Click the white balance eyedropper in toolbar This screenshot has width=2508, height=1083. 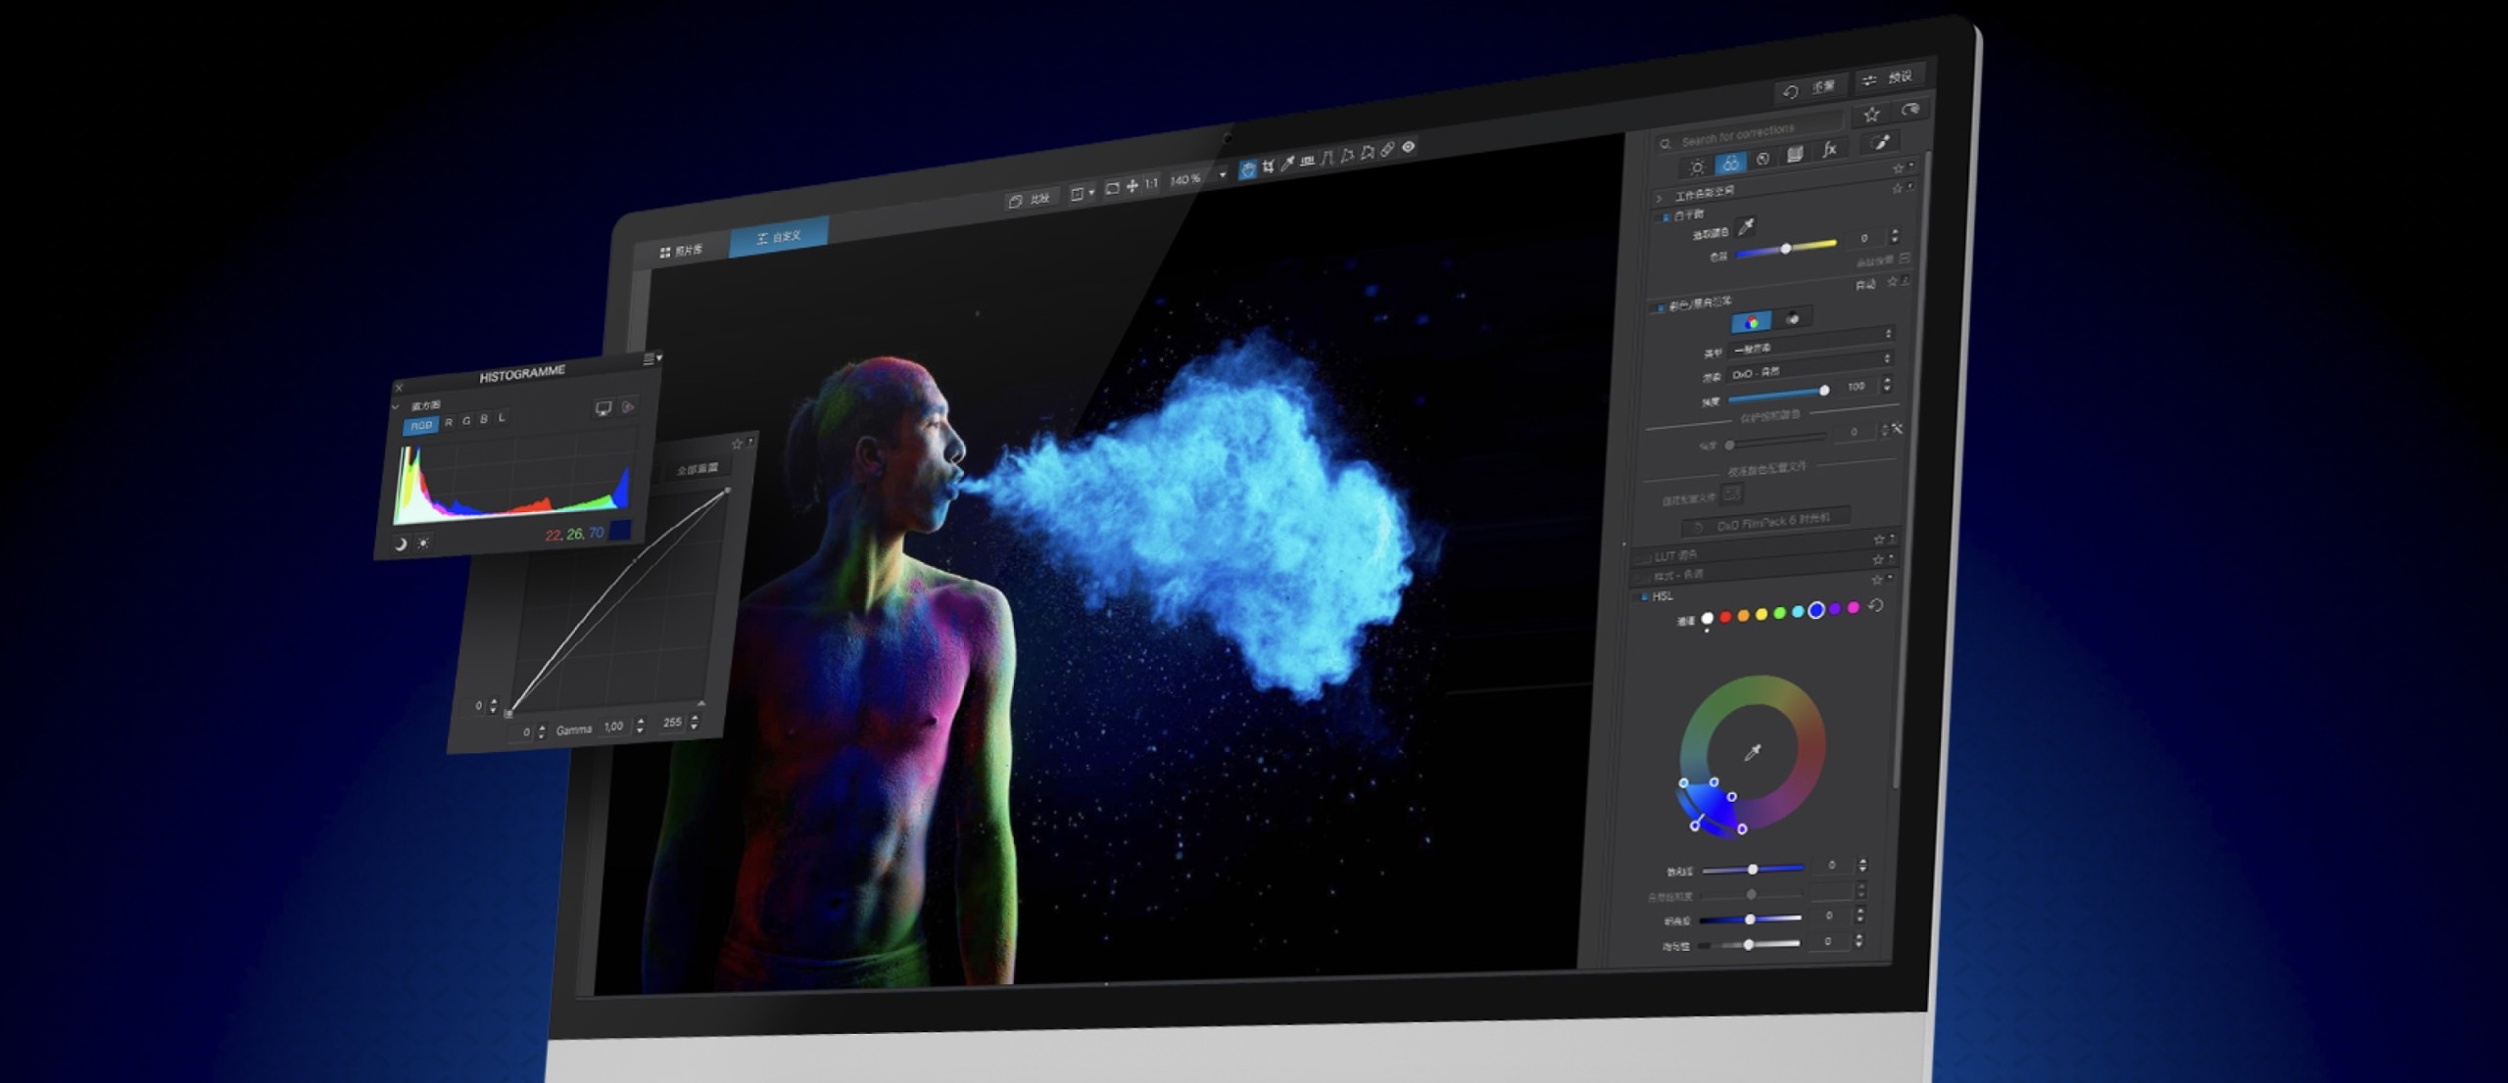tap(1287, 165)
